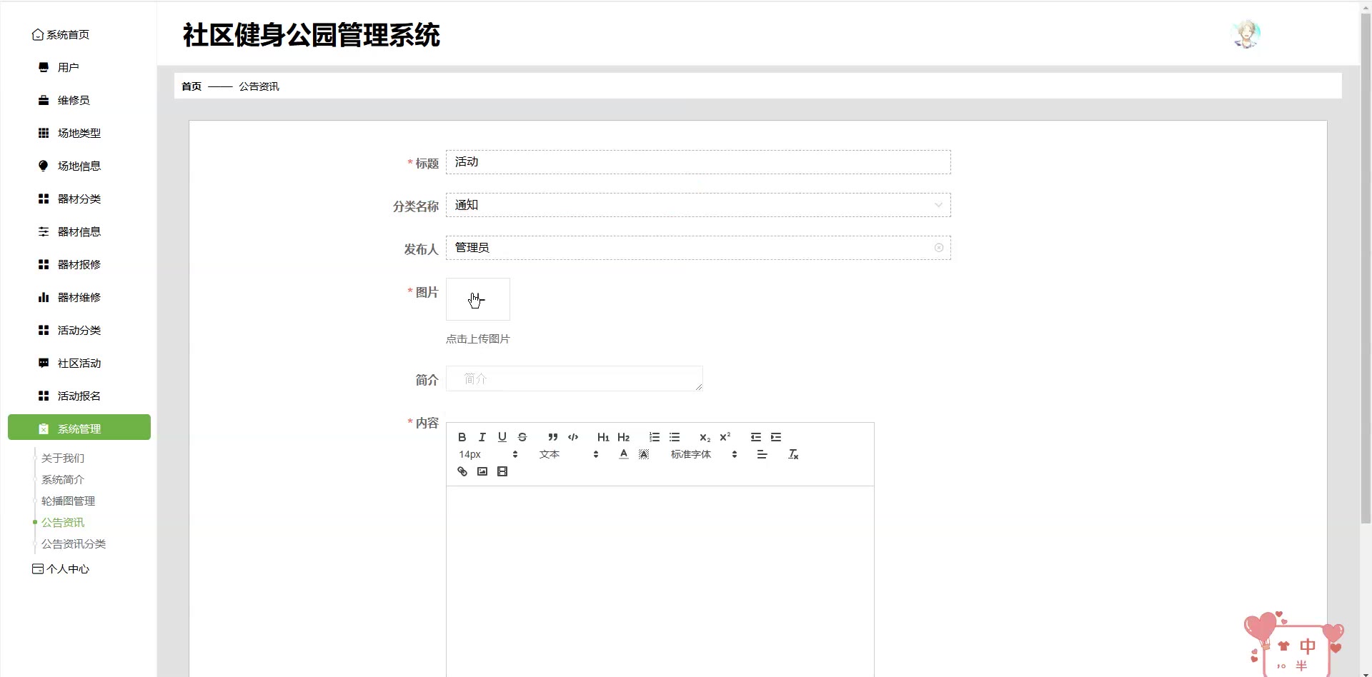Viewport: 1372px width, 677px height.
Task: Open 系统首页 in the sidebar
Action: (x=61, y=34)
